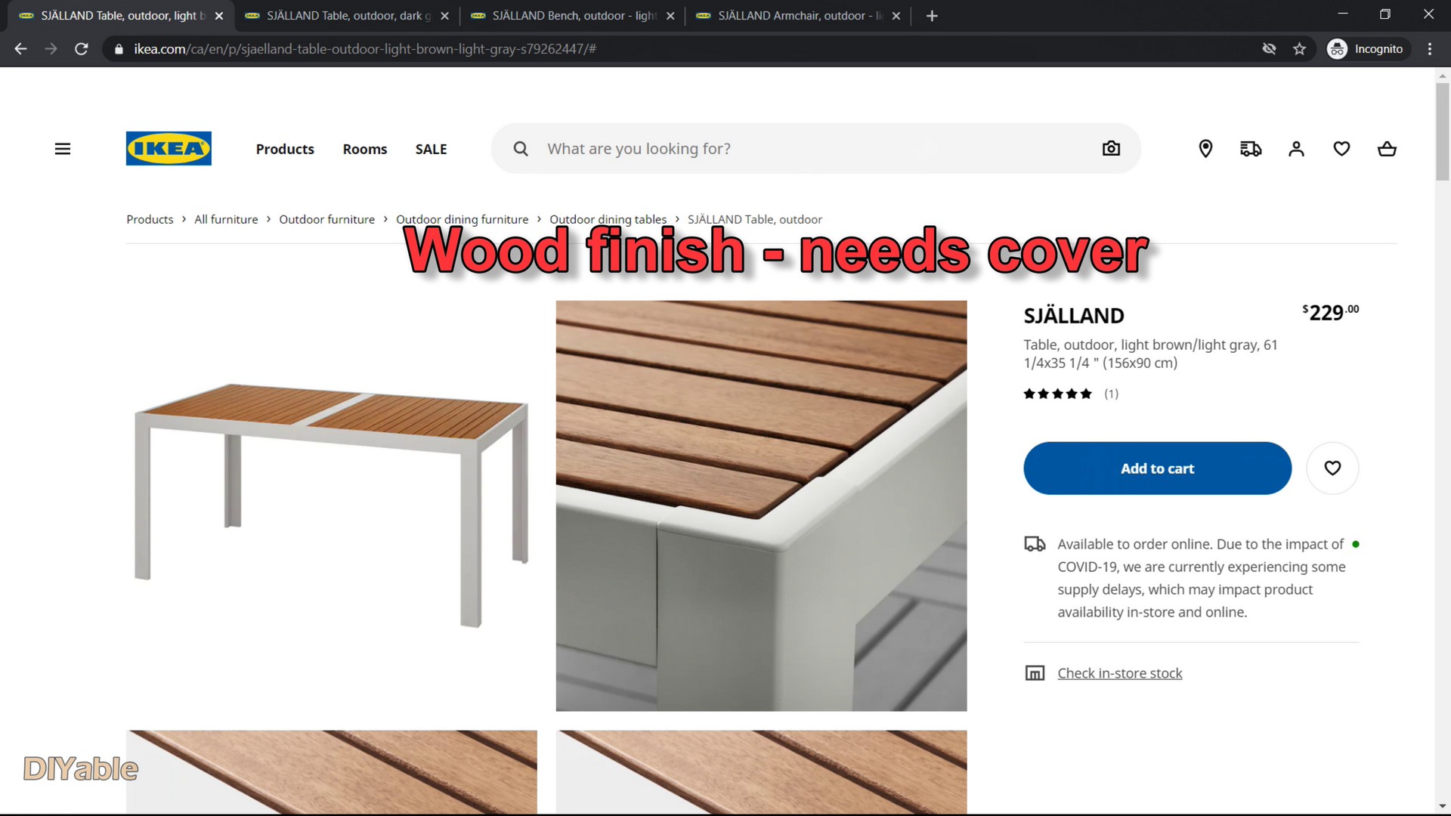This screenshot has height=816, width=1451.
Task: Click the page vertical scrollbar thumb
Action: point(1442,132)
